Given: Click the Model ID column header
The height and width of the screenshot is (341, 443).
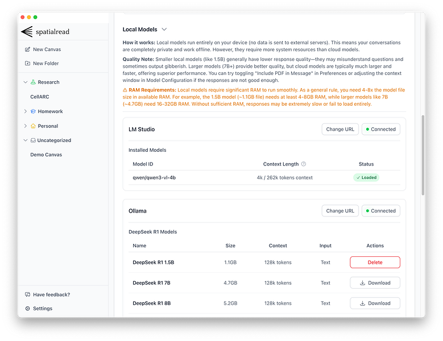Looking at the screenshot, I should (143, 164).
